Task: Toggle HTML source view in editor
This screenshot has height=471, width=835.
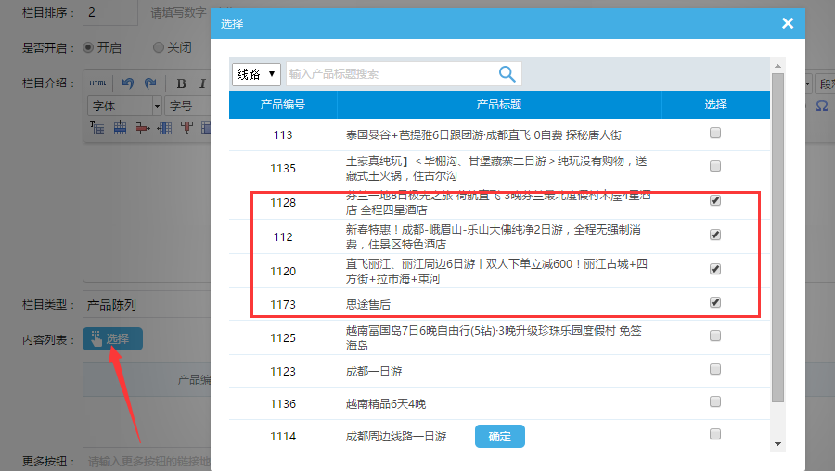Action: [x=98, y=83]
